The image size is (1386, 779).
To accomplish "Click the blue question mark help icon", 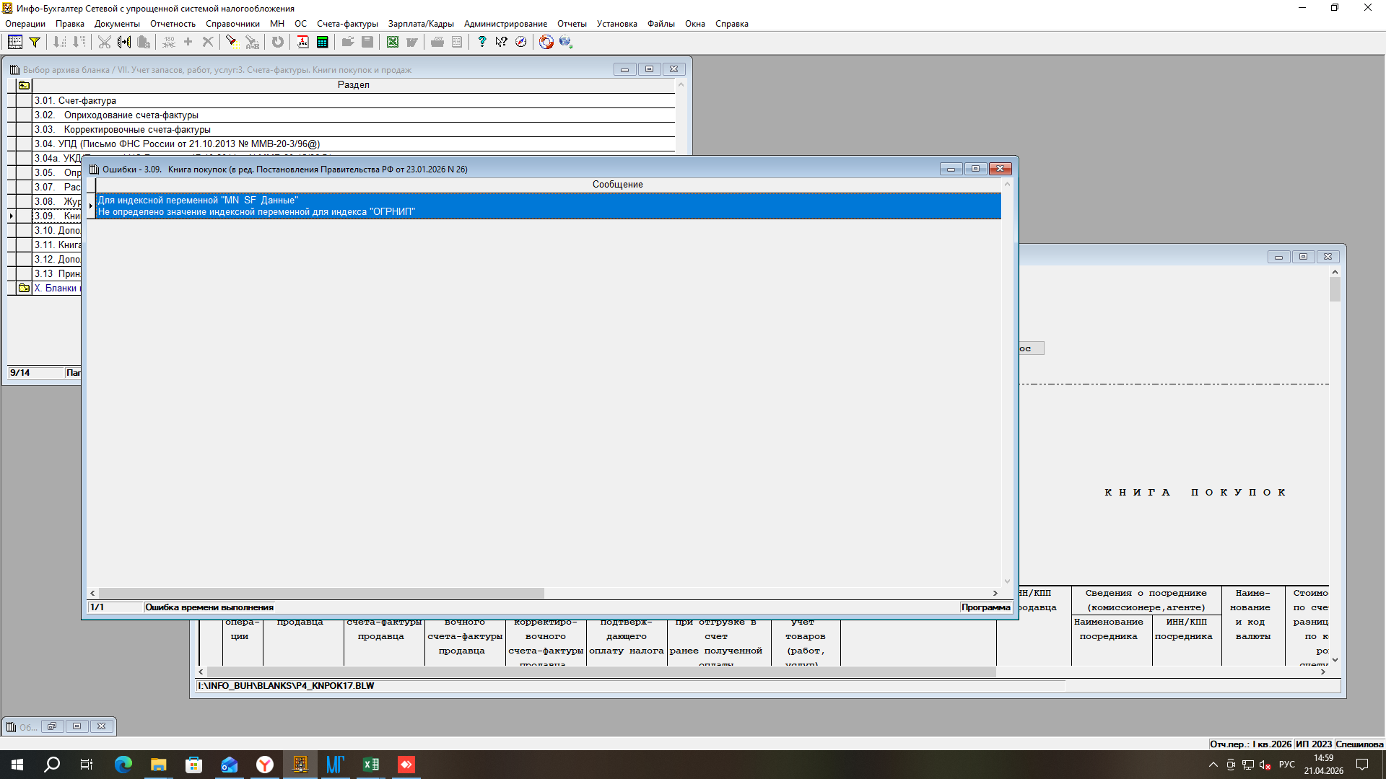I will pos(481,42).
